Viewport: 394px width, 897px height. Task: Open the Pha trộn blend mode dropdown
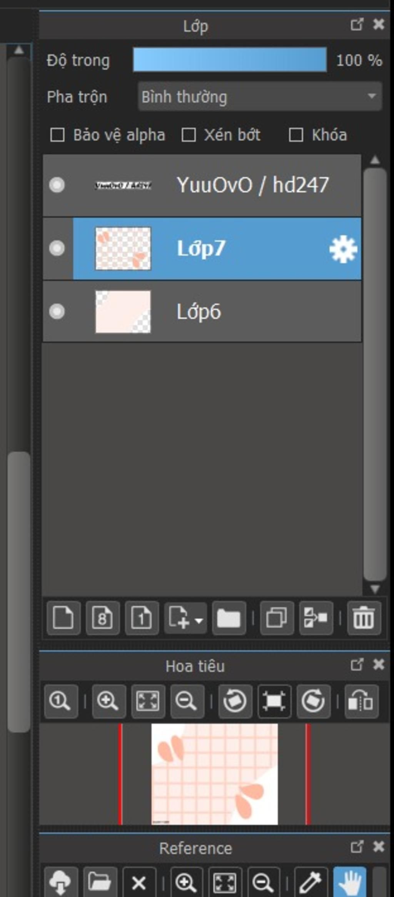pyautogui.click(x=260, y=96)
